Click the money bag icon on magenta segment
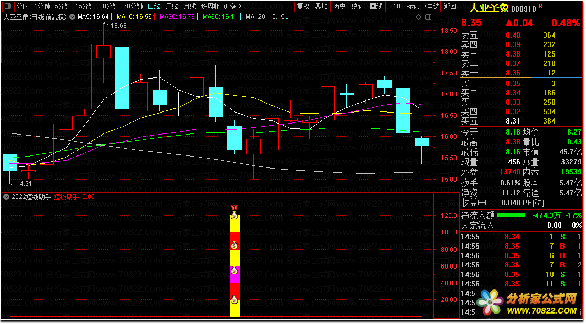This screenshot has width=586, height=324. click(234, 270)
